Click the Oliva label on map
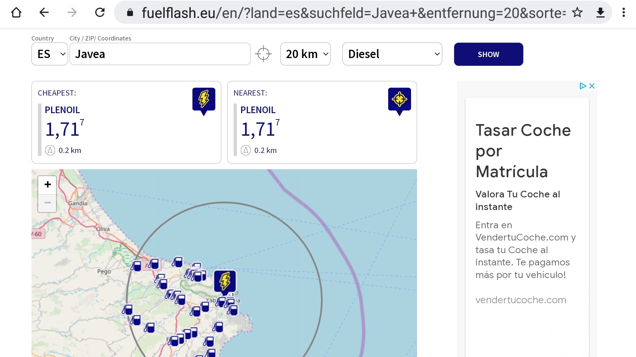 [x=103, y=229]
